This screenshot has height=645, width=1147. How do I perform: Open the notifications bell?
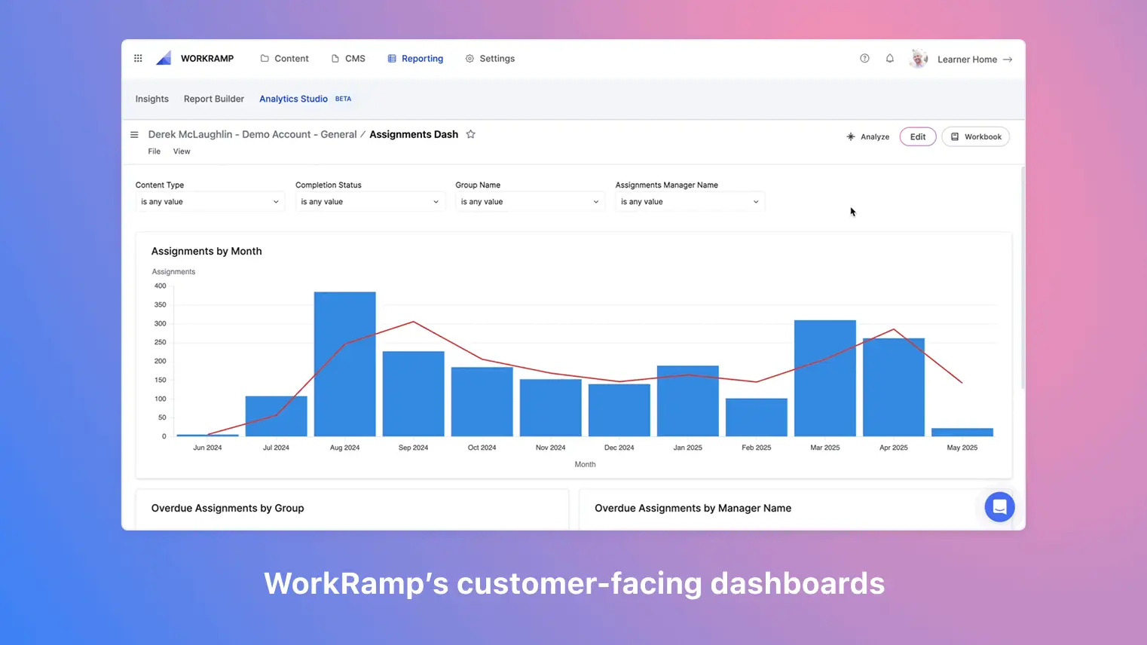pos(889,58)
